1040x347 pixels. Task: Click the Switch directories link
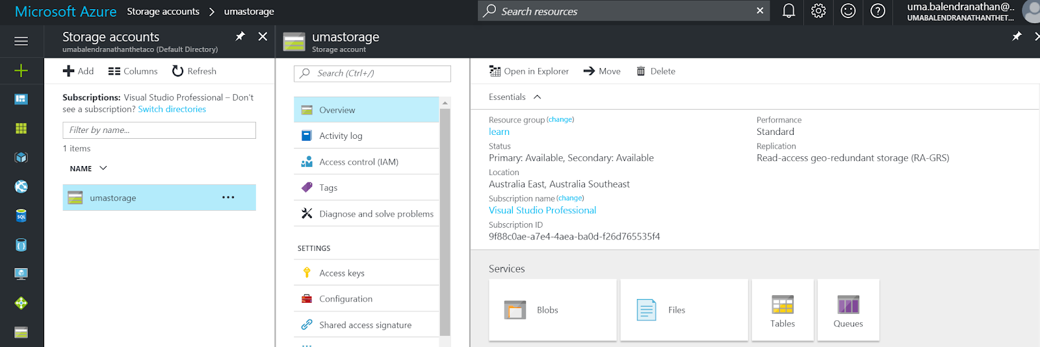point(172,109)
